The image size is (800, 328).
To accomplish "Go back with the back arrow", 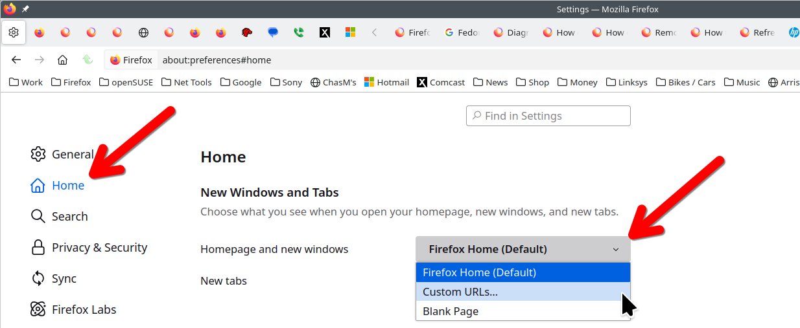I will (x=17, y=60).
